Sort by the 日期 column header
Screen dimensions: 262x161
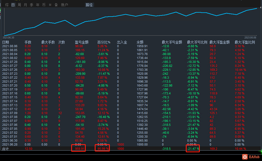tap(6, 42)
